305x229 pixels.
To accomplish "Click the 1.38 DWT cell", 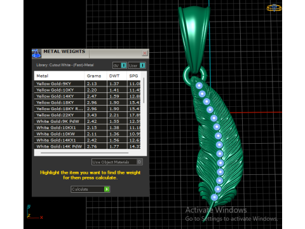I will [x=117, y=128].
